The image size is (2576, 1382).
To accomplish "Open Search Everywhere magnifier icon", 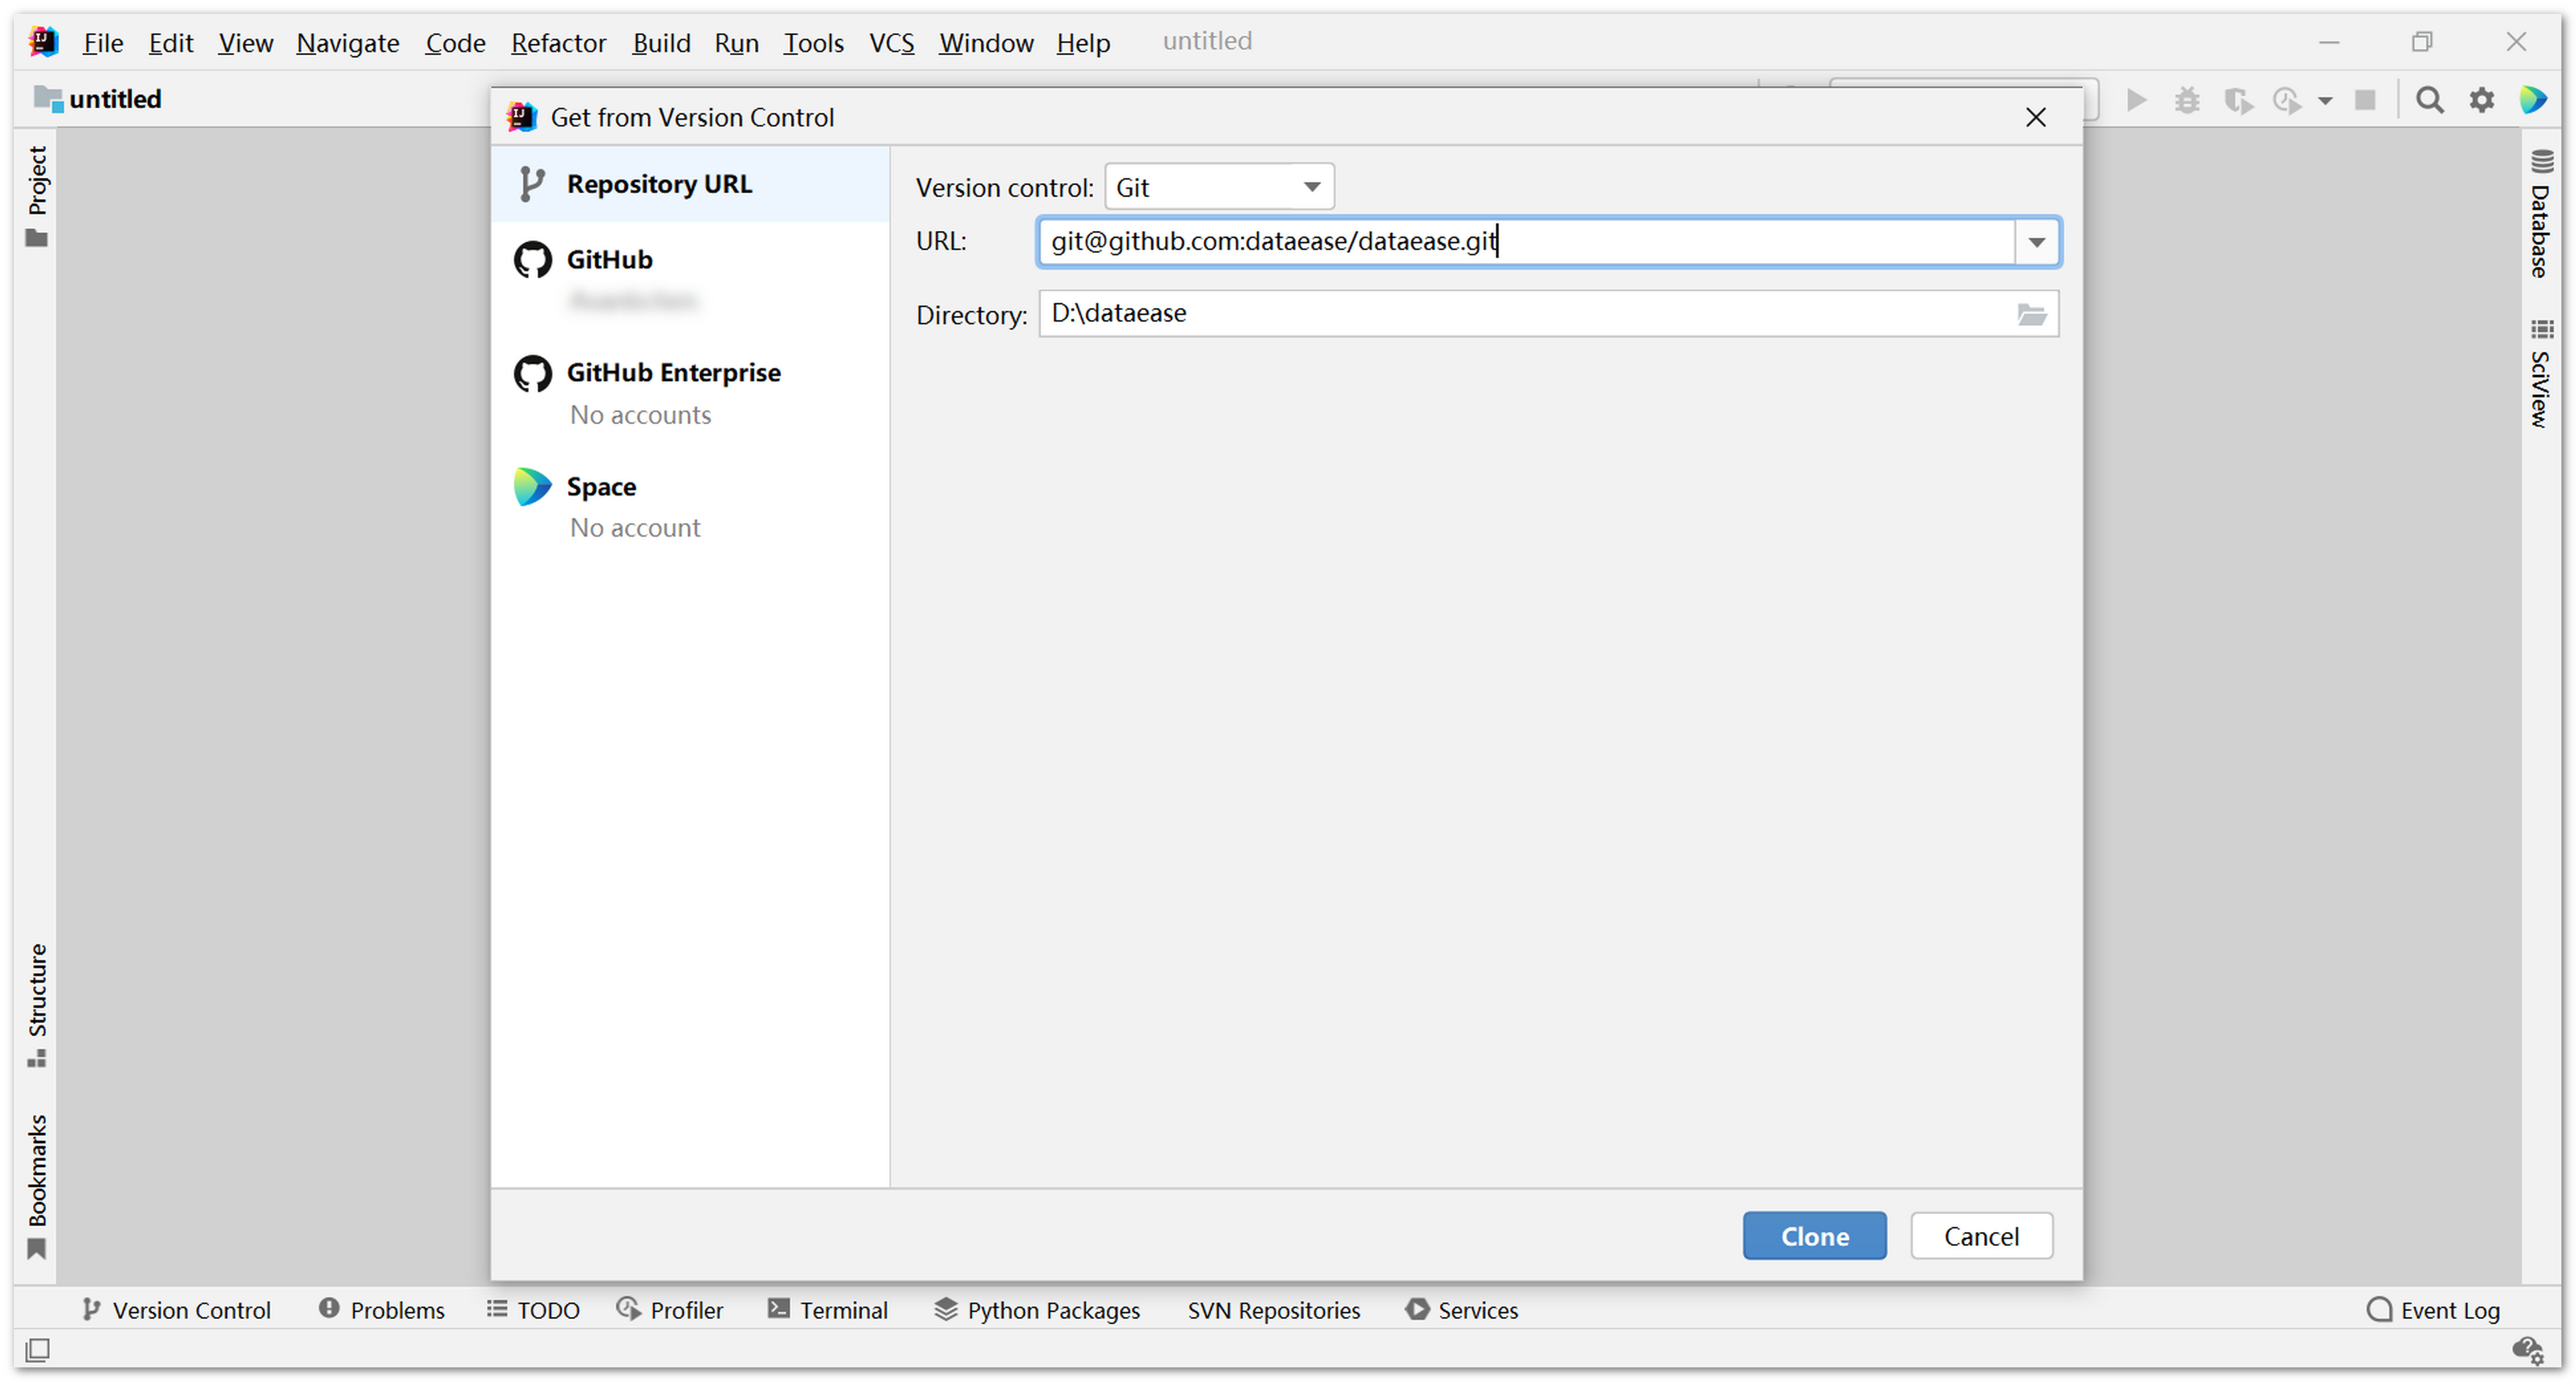I will coord(2429,100).
